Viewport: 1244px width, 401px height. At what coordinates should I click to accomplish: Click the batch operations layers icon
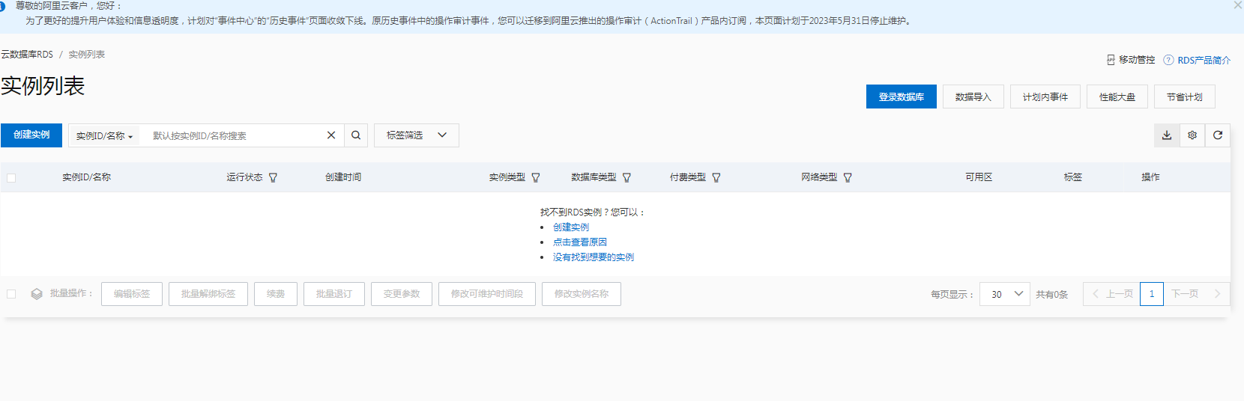pyautogui.click(x=37, y=294)
